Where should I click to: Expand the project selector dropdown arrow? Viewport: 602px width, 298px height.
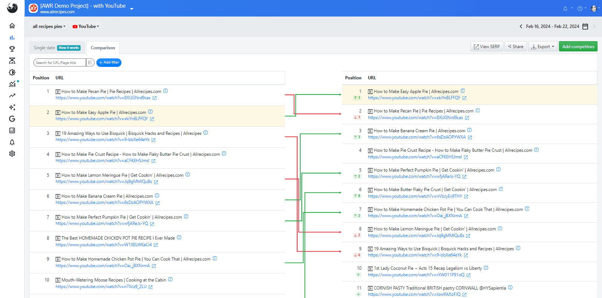point(132,8)
